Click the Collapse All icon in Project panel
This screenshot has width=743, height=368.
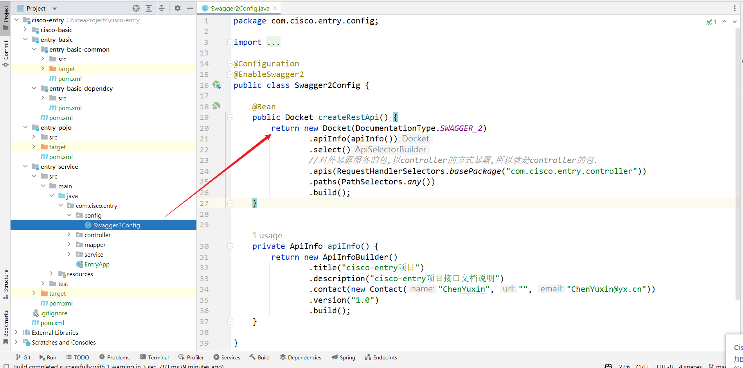coord(162,8)
